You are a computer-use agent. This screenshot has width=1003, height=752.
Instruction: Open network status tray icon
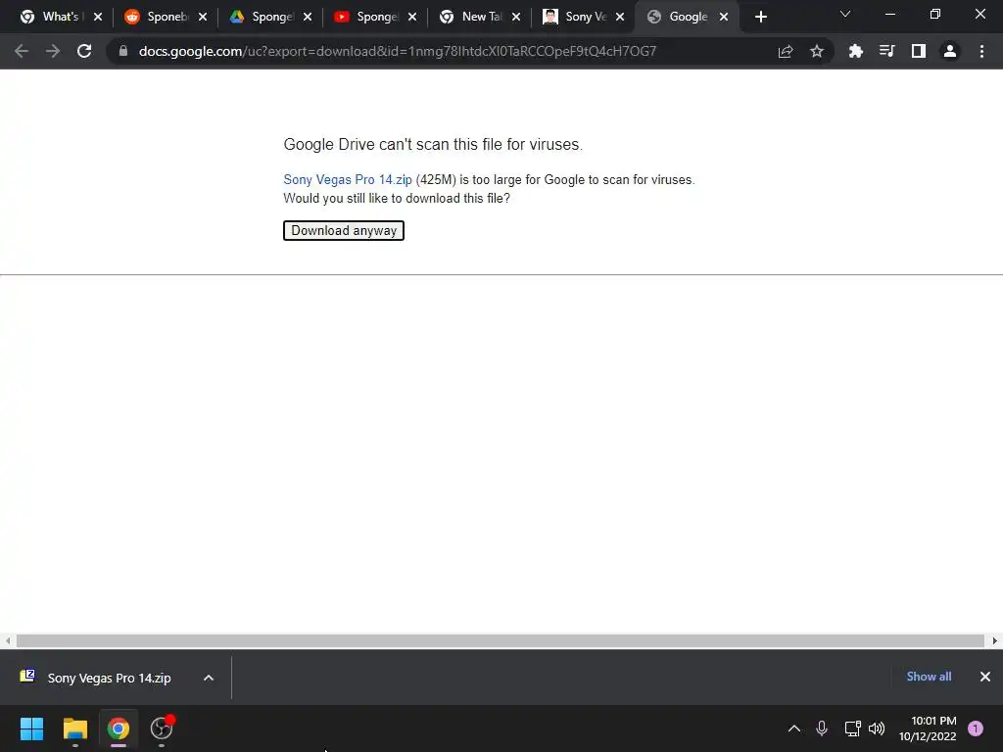point(852,728)
